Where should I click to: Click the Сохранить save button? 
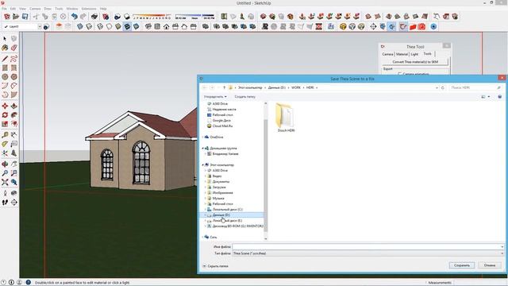click(462, 265)
